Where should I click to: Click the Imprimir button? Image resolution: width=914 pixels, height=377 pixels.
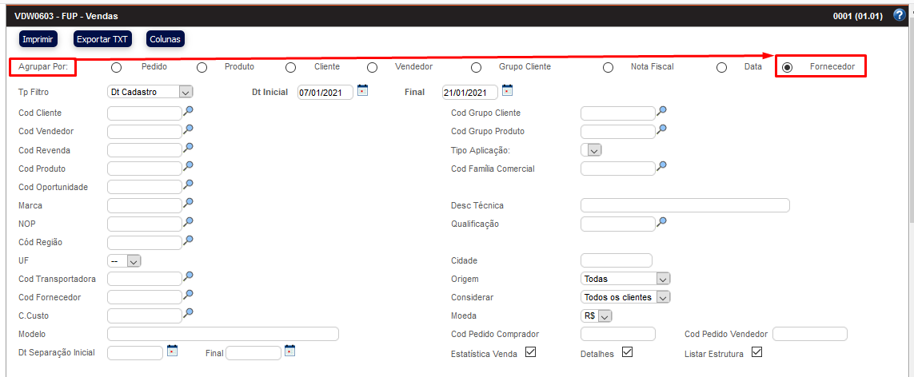[38, 38]
